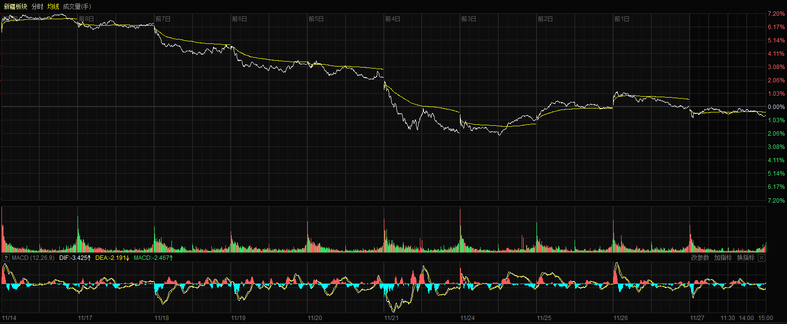Click the 前7日 day label
Viewport: 787px width, 324px height.
point(163,19)
